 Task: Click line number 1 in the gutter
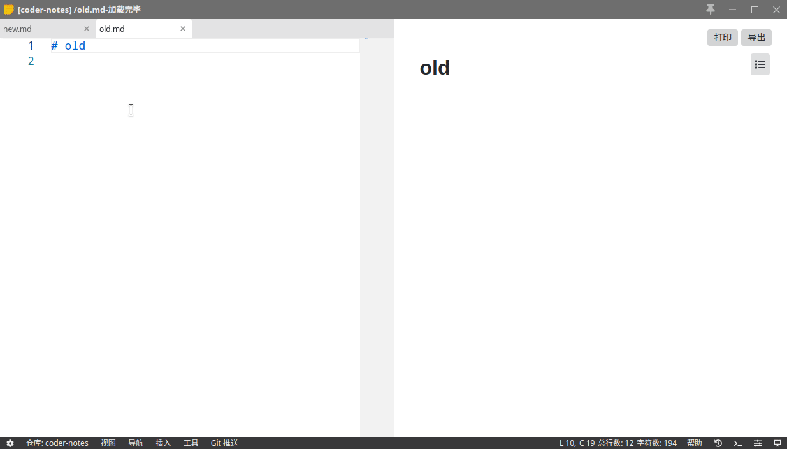tap(31, 46)
